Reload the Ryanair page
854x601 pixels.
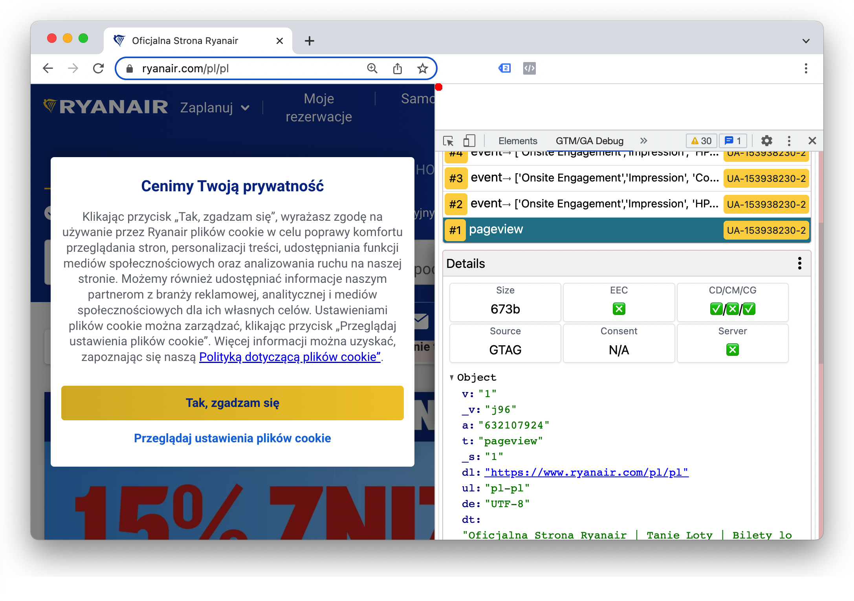[x=98, y=68]
